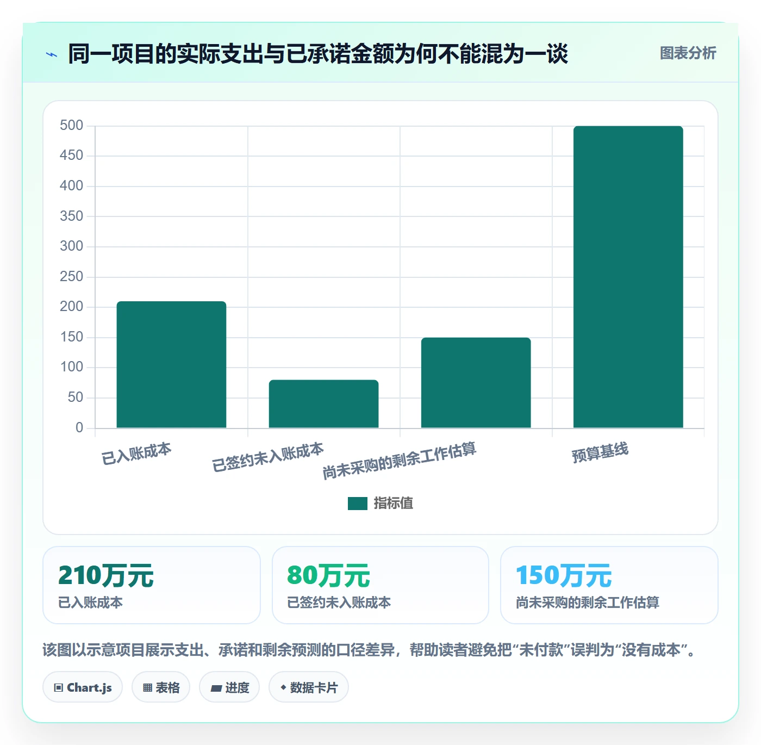Screen dimensions: 761x745
Task: Click the 指标值 legend label
Action: pyautogui.click(x=394, y=504)
